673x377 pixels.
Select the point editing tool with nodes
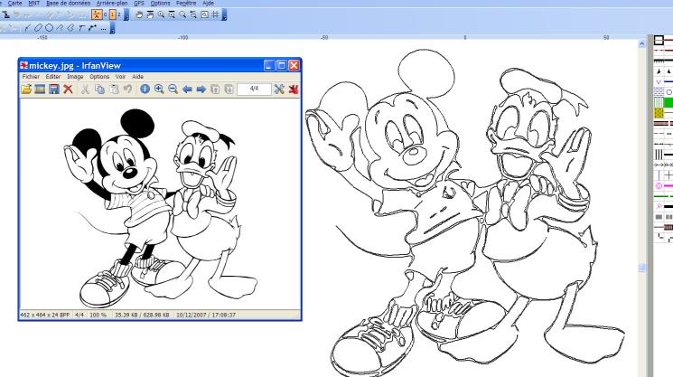(92, 28)
